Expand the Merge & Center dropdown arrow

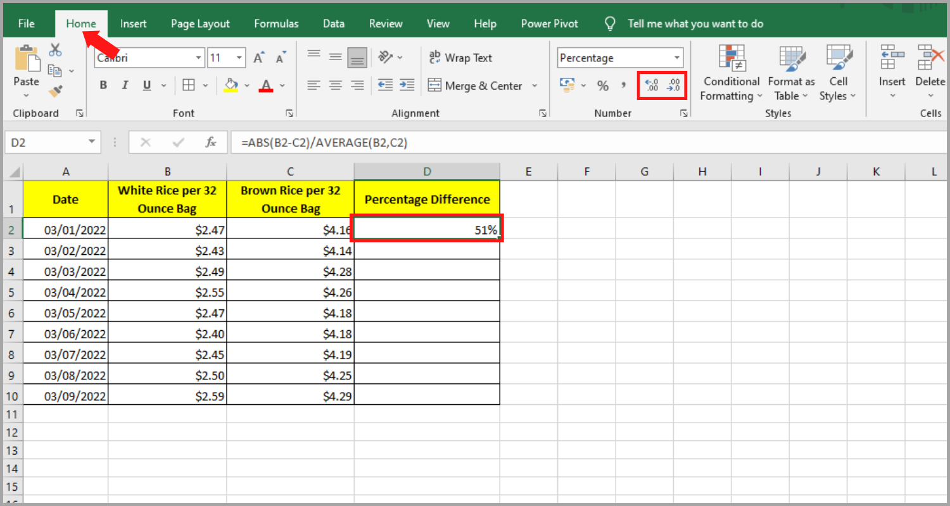click(535, 85)
